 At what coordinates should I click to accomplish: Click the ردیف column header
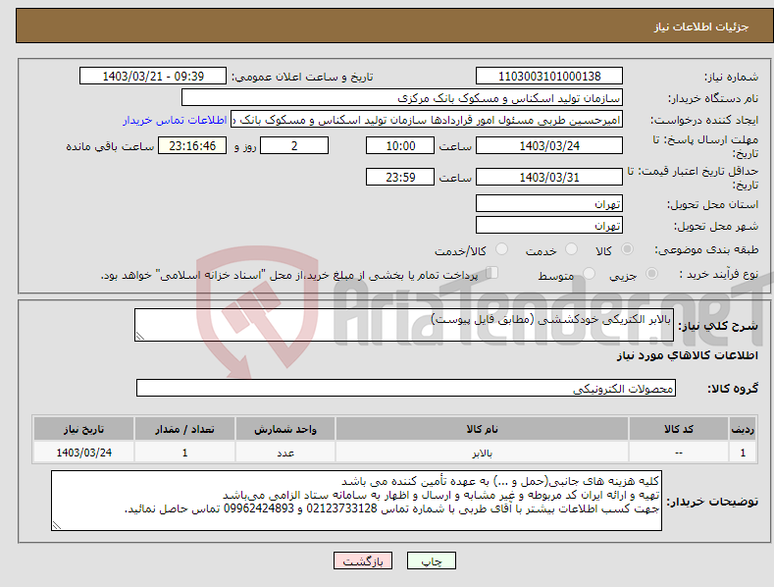point(743,429)
